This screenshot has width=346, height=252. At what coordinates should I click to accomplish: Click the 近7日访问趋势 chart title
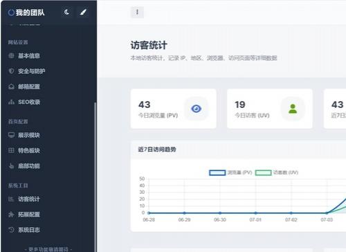[x=157, y=150]
